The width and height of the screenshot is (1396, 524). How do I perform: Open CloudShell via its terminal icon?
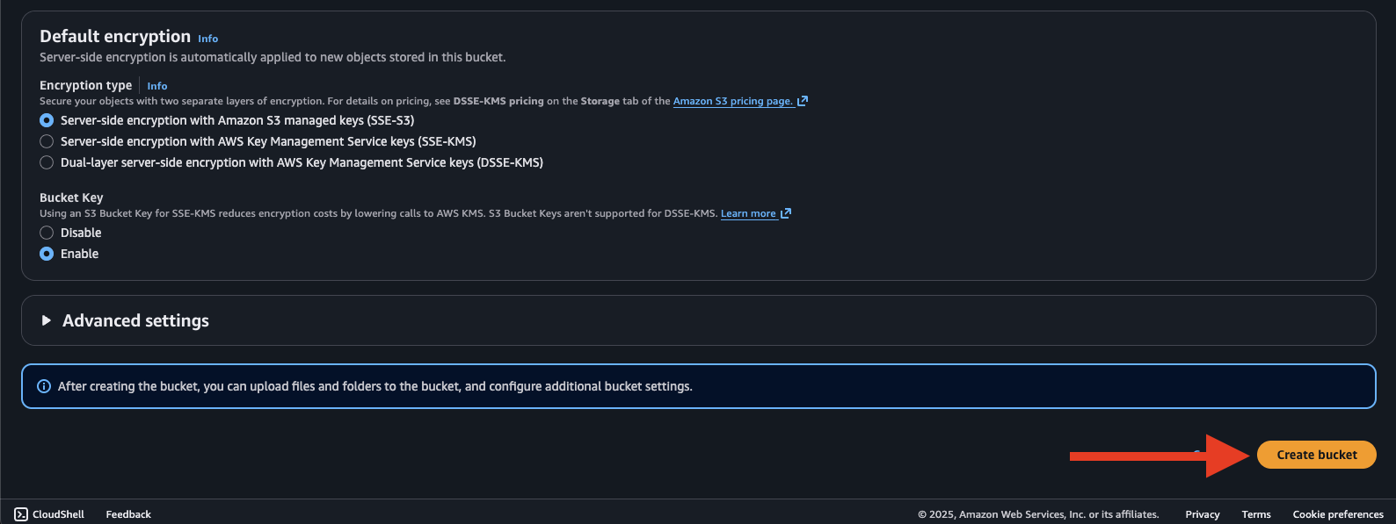pyautogui.click(x=21, y=514)
